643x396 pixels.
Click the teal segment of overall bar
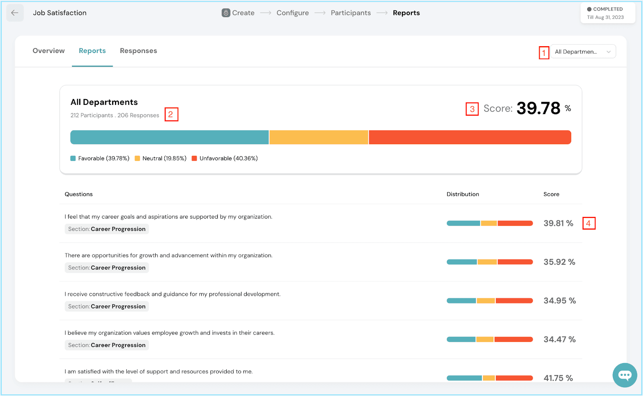tap(170, 137)
